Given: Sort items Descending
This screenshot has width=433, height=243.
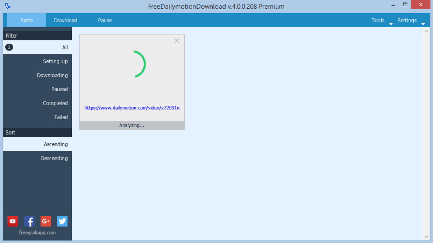Looking at the screenshot, I should tap(37, 158).
